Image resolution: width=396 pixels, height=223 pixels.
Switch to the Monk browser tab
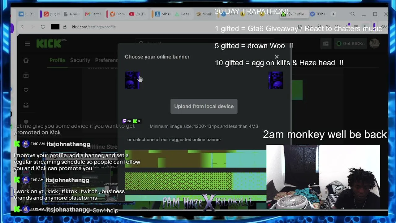[204, 14]
